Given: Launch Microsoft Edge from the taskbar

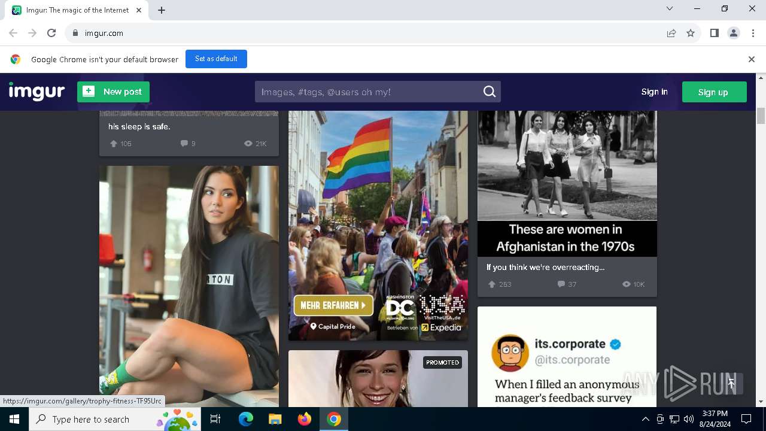Looking at the screenshot, I should (246, 419).
